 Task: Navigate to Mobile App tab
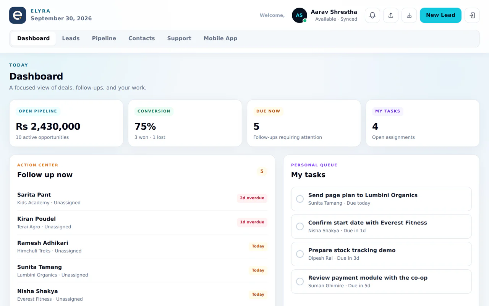[220, 39]
